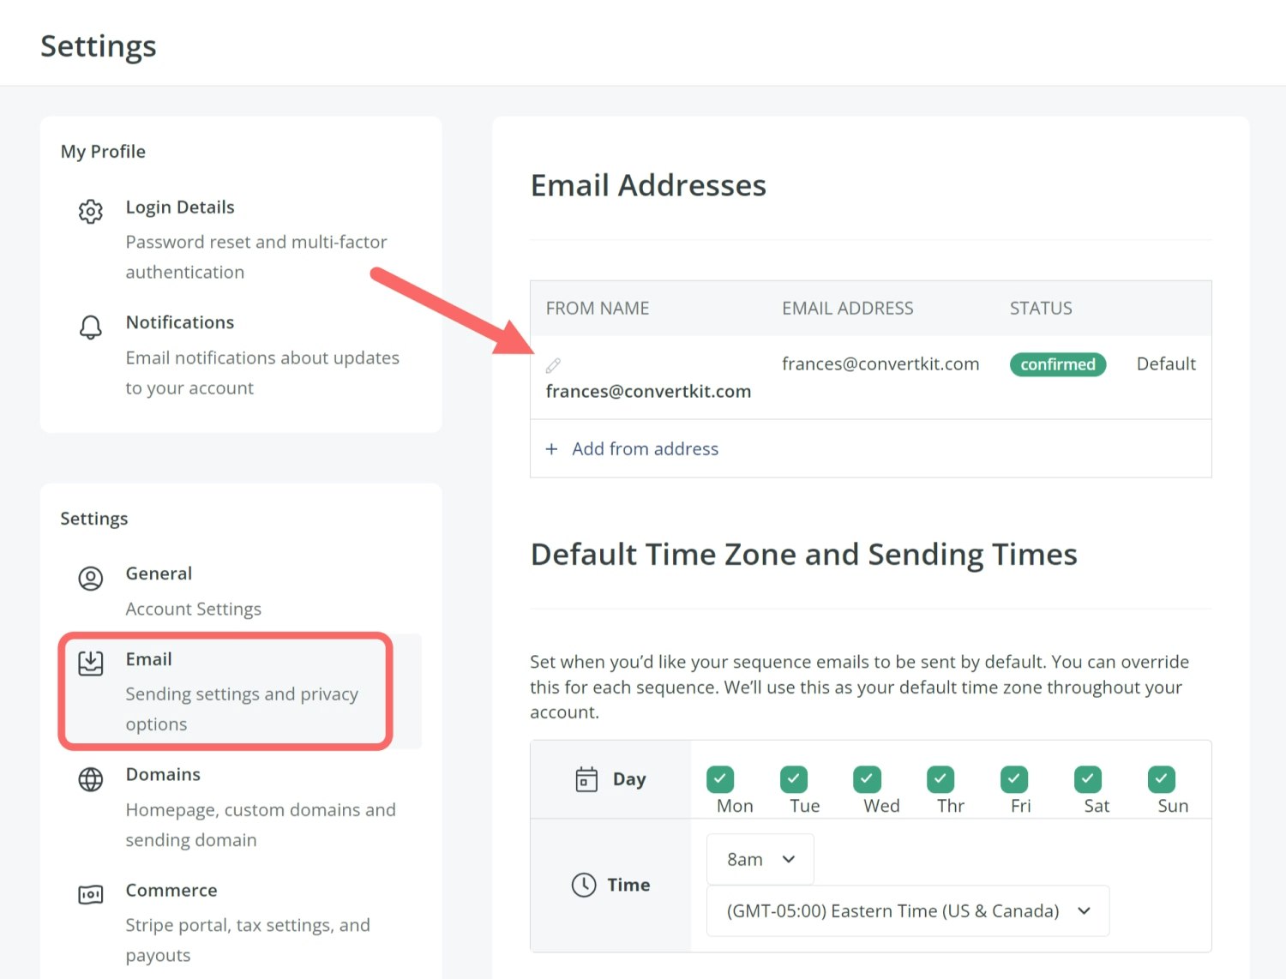
Task: Expand the Eastern Time zone dropdown
Action: (x=907, y=910)
